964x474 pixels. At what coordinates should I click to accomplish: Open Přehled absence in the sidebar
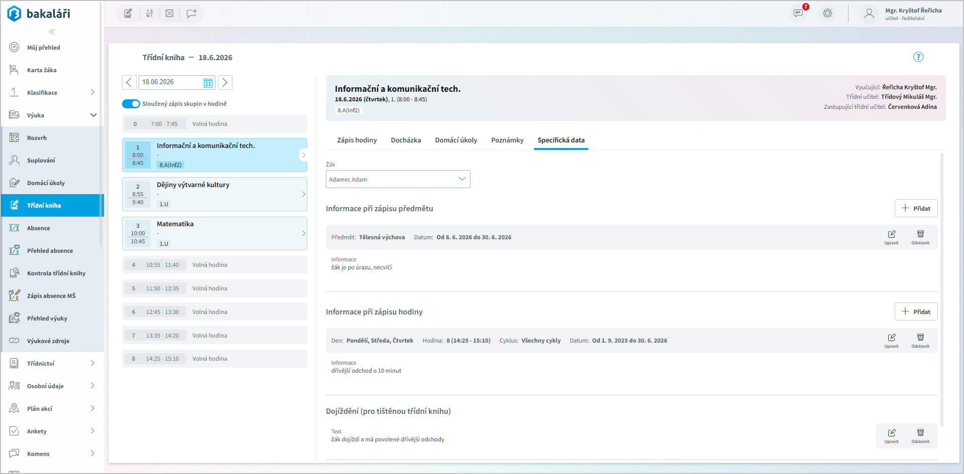[51, 251]
